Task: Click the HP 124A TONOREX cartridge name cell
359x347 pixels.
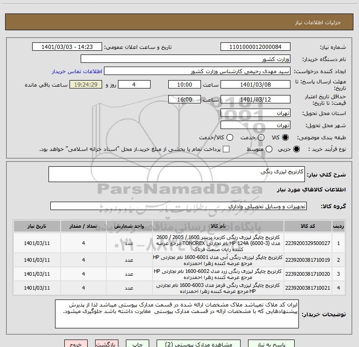Action: [x=218, y=243]
